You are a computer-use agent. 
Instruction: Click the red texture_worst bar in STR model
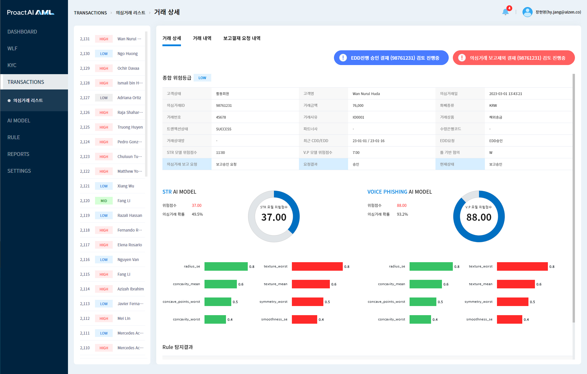[317, 266]
